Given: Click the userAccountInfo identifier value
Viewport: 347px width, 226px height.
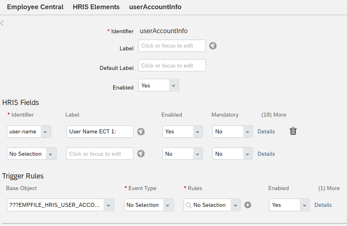Looking at the screenshot, I should pos(164,31).
